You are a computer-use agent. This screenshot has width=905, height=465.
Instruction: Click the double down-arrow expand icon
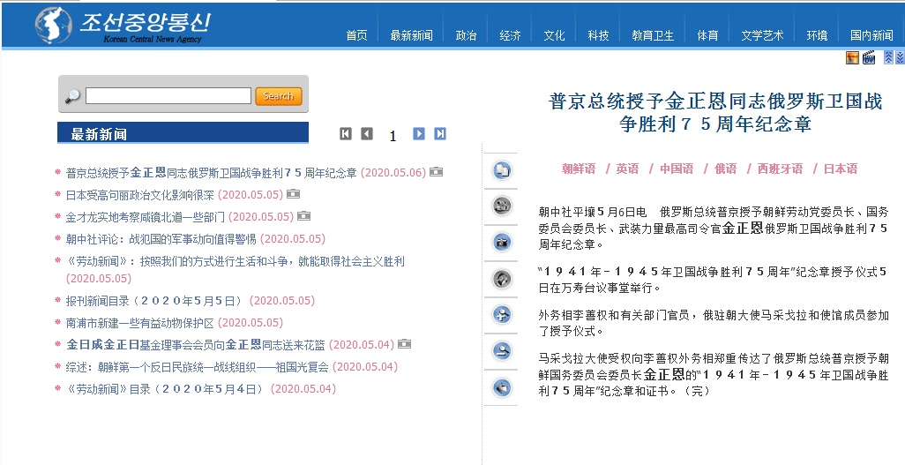[900, 57]
